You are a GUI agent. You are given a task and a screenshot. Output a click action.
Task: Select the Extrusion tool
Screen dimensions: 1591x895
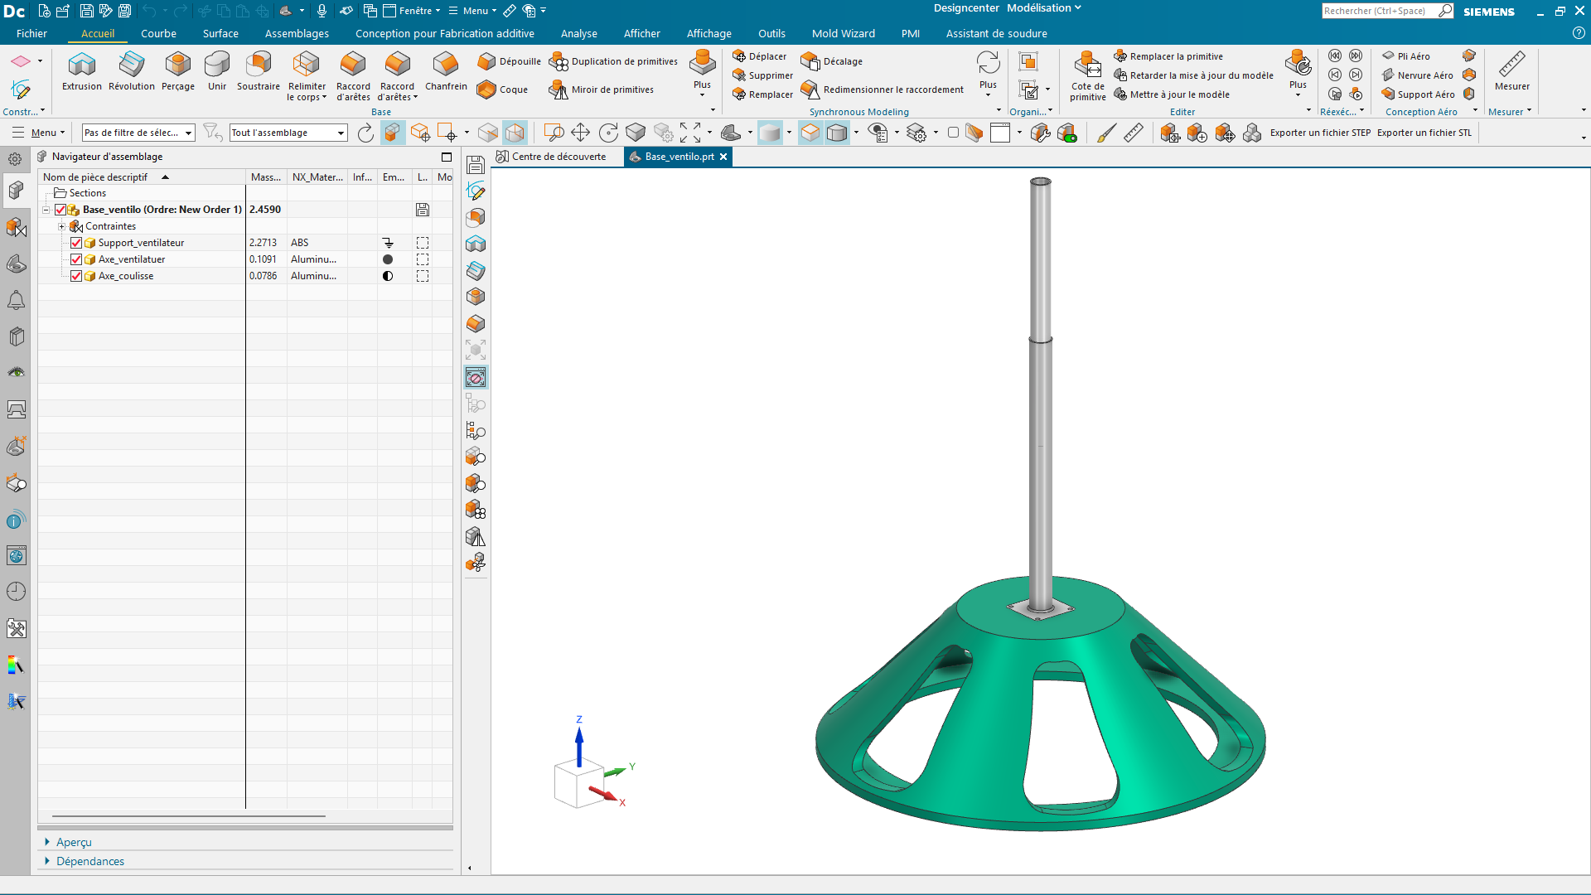coord(81,71)
